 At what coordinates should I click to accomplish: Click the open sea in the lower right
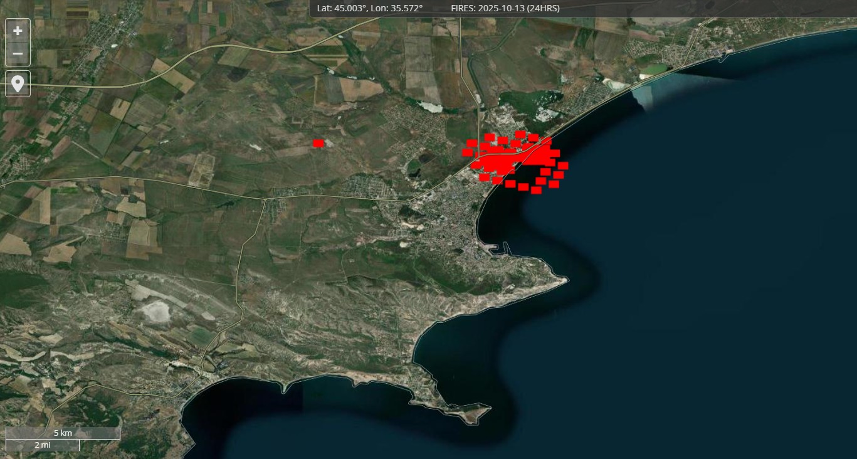(721, 376)
